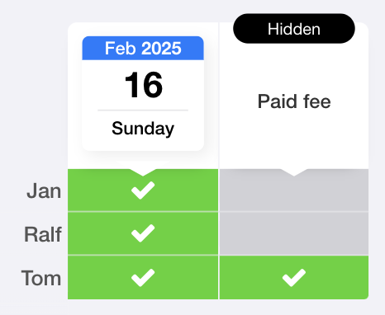385x315 pixels.
Task: Click the pointer arrow below the date card
Action: (x=143, y=172)
